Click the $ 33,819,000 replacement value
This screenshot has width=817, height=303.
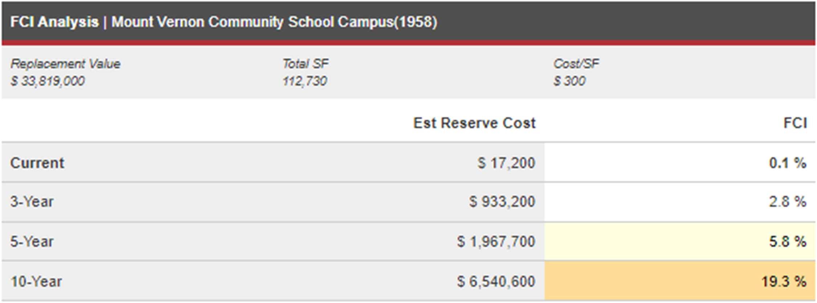pyautogui.click(x=48, y=81)
